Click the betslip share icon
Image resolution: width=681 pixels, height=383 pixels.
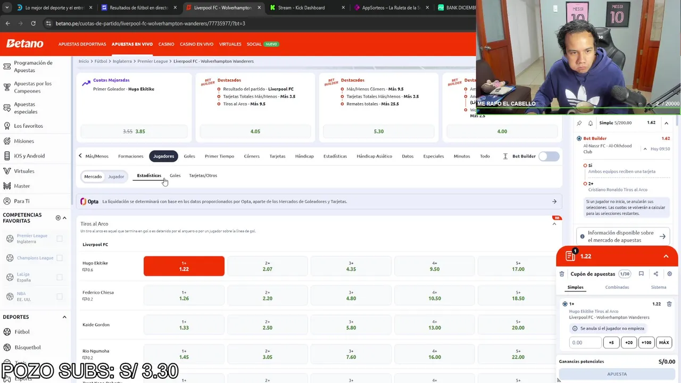coord(655,274)
